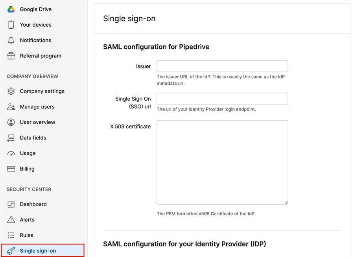The image size is (354, 257).
Task: Click the Billing card icon
Action: [x=11, y=169]
